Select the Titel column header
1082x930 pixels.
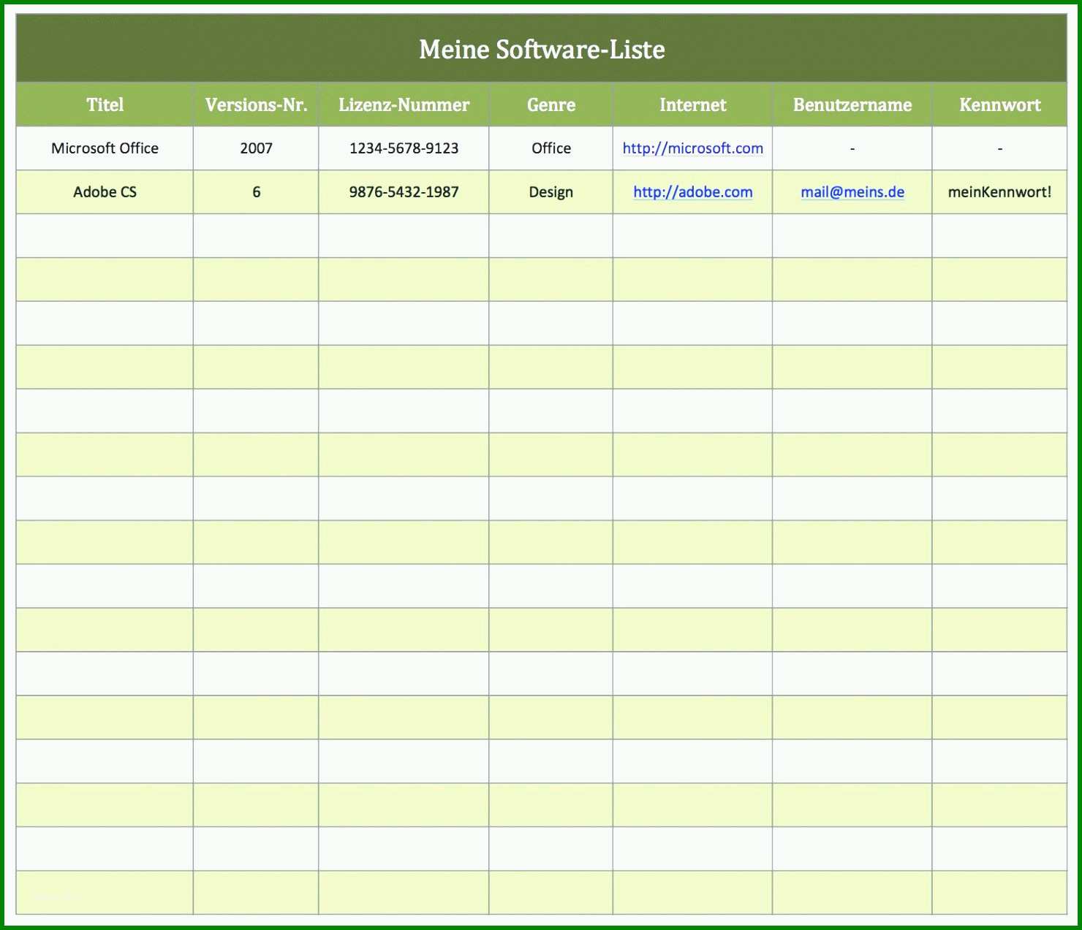105,104
